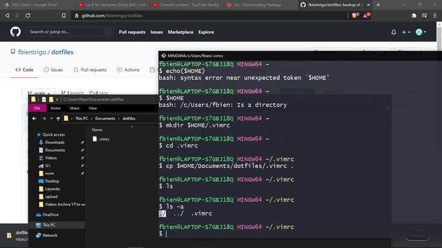Screen dimensions: 442x248
Task: Open the upload folder in navigation pane
Action: [x=48, y=196]
